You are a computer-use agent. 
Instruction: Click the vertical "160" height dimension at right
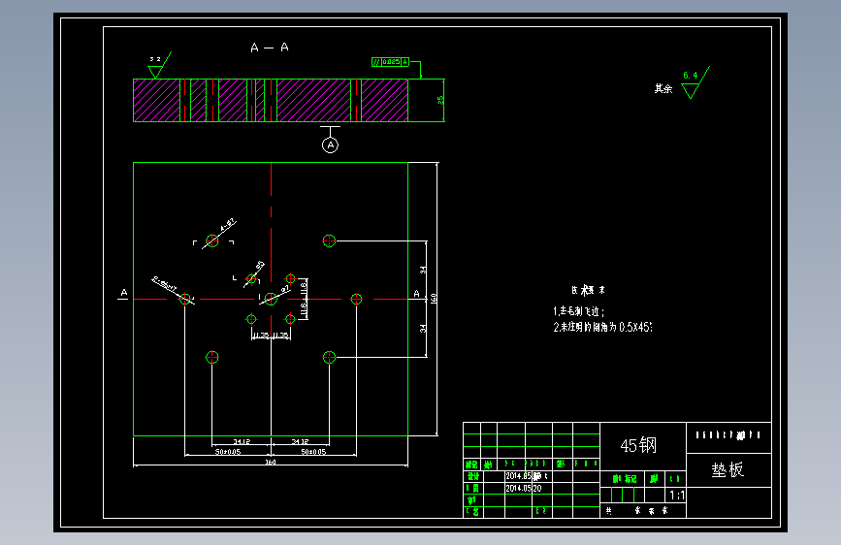434,299
